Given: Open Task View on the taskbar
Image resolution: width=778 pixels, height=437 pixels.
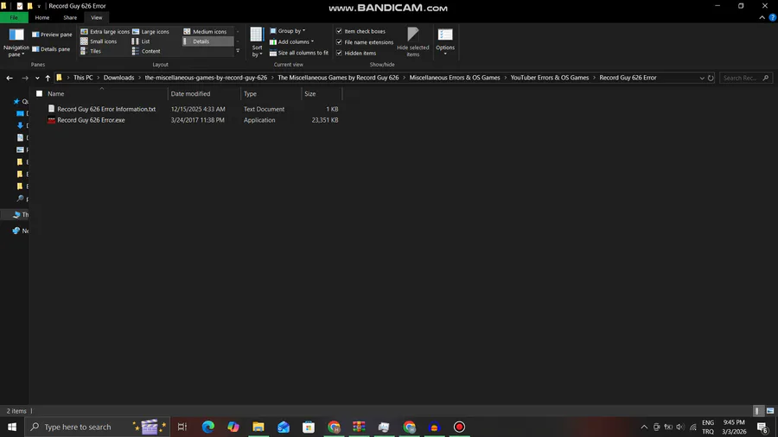Looking at the screenshot, I should 182,427.
